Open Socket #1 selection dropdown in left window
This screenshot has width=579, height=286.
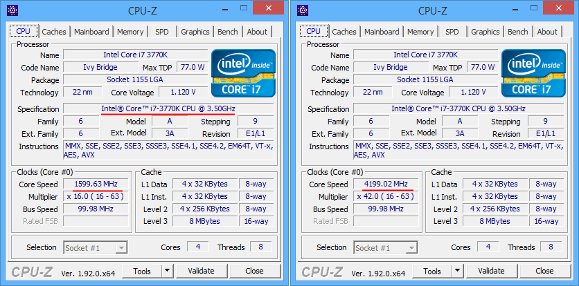click(x=96, y=248)
